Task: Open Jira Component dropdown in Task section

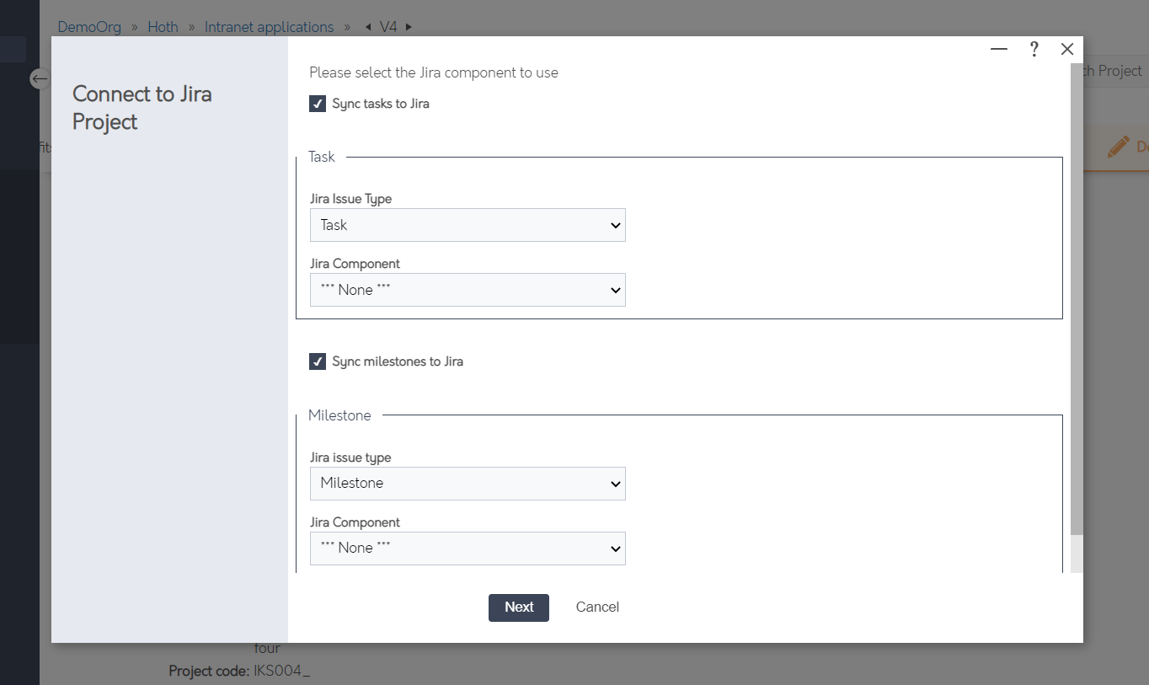Action: click(x=468, y=290)
